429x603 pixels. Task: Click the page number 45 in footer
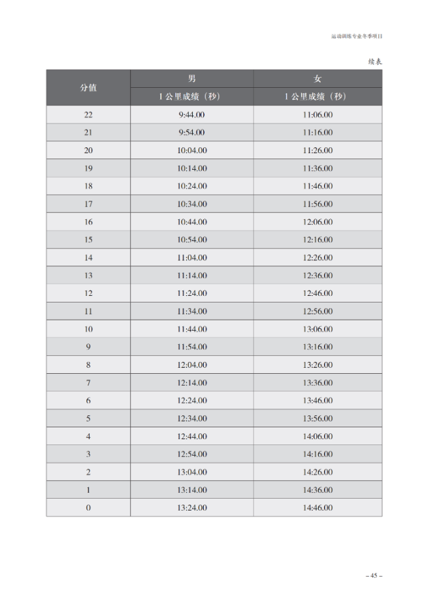click(x=374, y=576)
